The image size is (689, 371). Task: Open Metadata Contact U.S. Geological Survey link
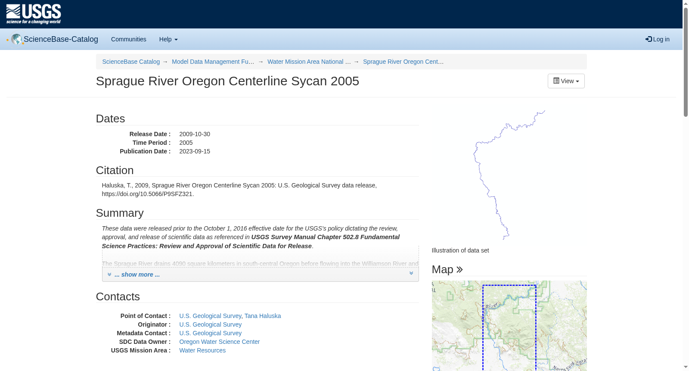pos(210,333)
